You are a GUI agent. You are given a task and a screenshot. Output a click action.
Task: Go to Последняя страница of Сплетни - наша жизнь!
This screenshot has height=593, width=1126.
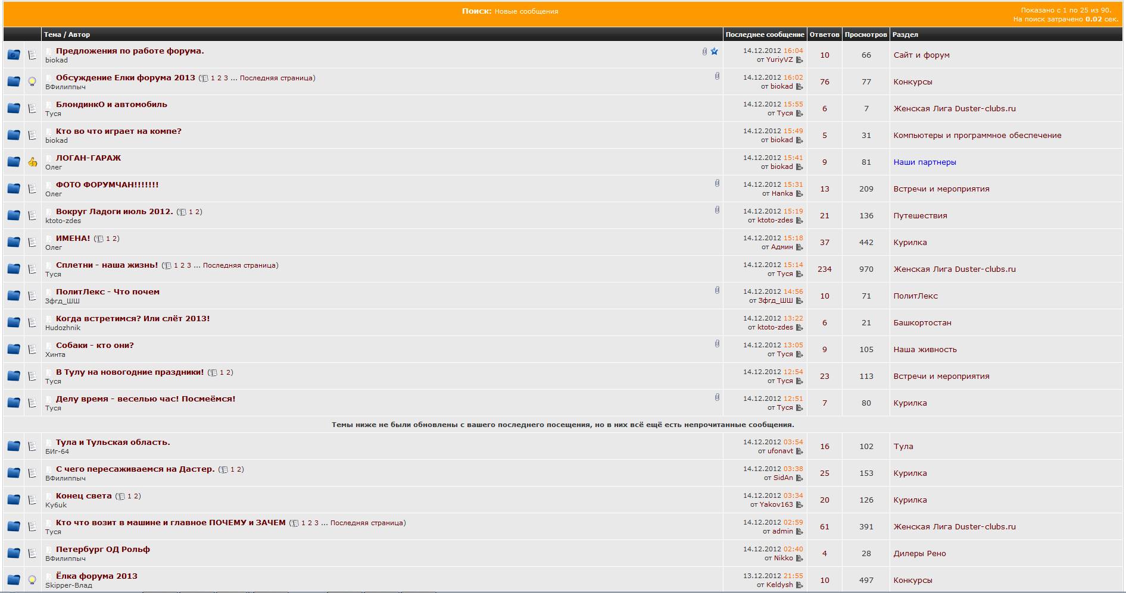click(x=239, y=265)
